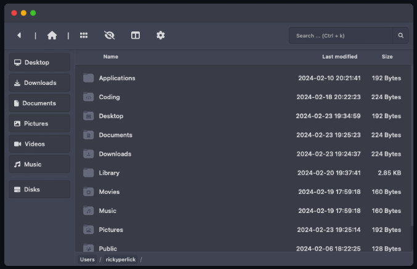Select the Desktop folder icon in file list
417x269 pixels.
point(88,116)
